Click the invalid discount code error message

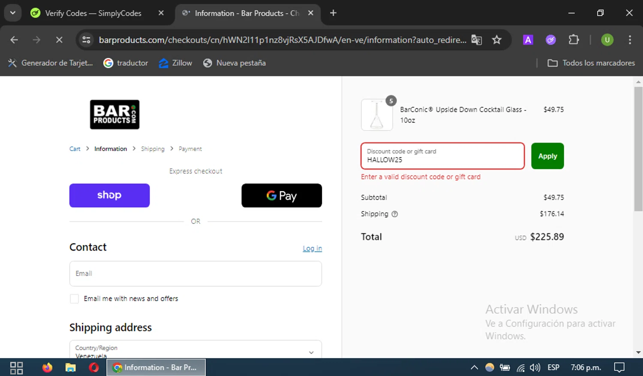(421, 177)
